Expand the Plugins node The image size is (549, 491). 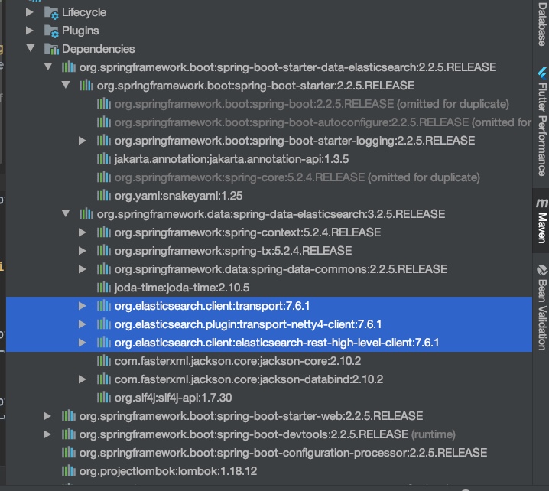(31, 31)
